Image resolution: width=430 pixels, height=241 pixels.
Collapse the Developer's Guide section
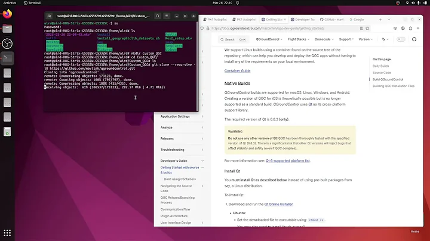(x=202, y=160)
